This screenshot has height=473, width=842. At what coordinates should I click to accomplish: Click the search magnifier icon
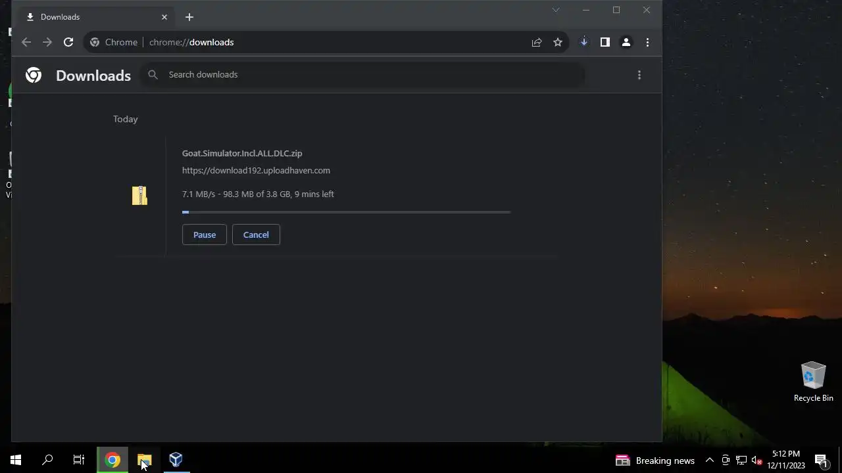(153, 75)
